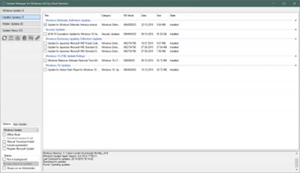
Task: Open the Windows Update source dropdown
Action: click(21, 130)
